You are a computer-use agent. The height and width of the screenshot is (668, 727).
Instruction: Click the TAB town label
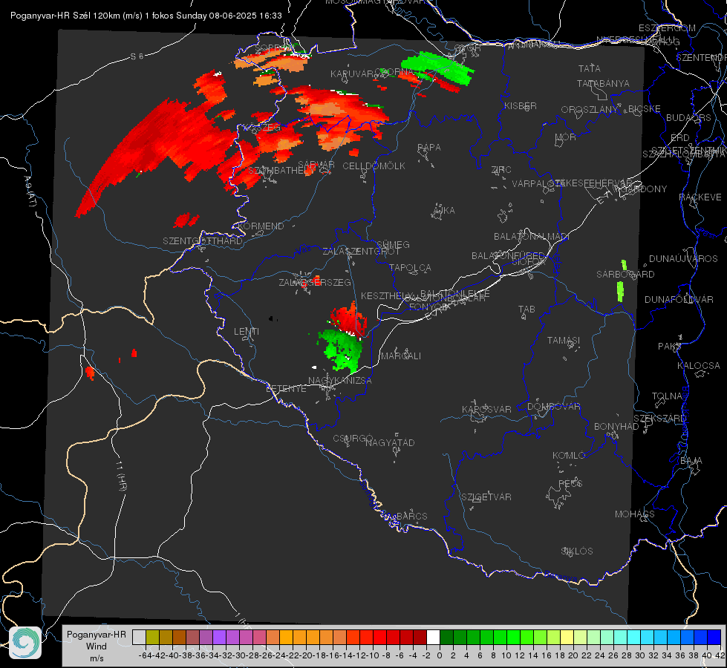click(526, 309)
